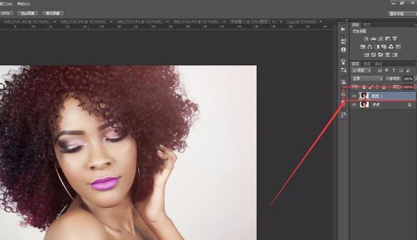
Task: Open the 帮助(H) menu
Action: pos(23,4)
